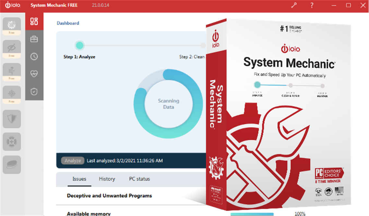Click the wrench settings icon in title bar

(294, 6)
